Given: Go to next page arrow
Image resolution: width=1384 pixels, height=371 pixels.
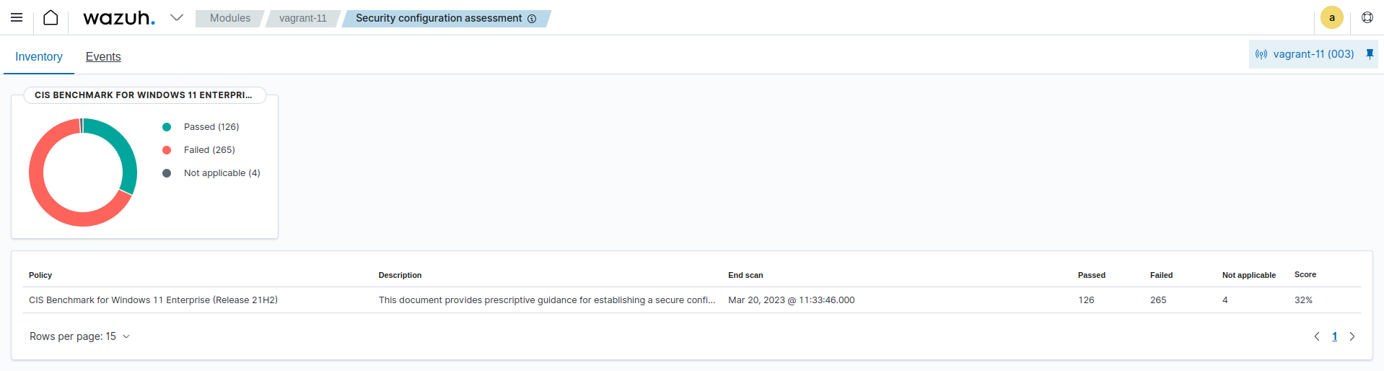Looking at the screenshot, I should point(1352,336).
